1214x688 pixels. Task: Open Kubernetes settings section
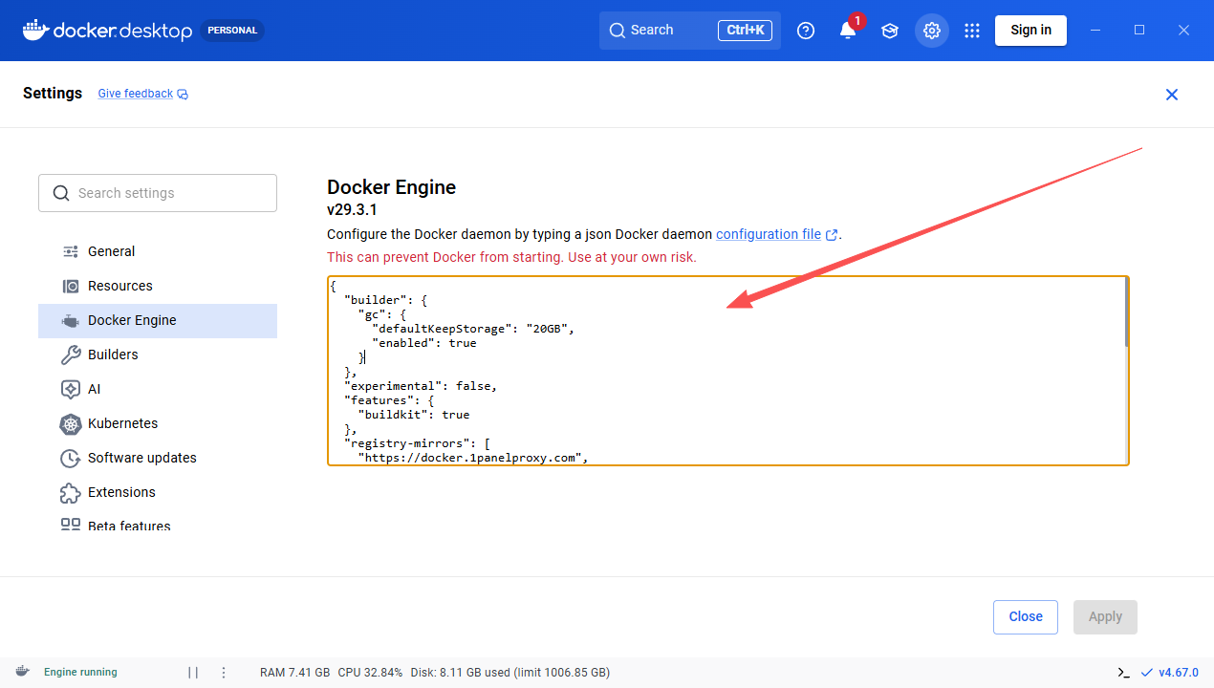(158, 423)
